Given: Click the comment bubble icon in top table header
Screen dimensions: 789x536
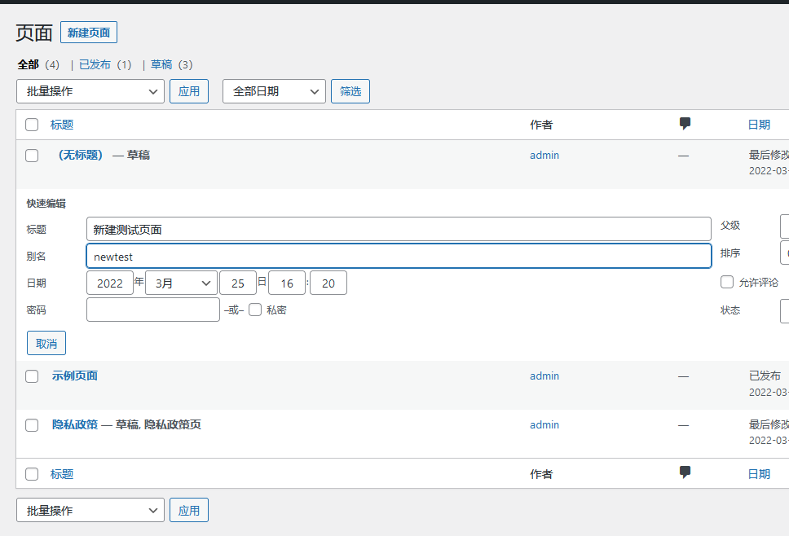Looking at the screenshot, I should [x=685, y=122].
